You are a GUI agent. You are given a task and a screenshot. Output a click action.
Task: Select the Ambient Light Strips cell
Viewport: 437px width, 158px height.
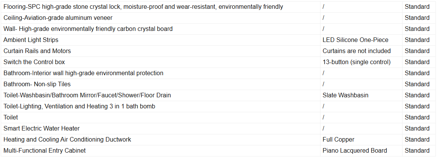click(x=31, y=40)
